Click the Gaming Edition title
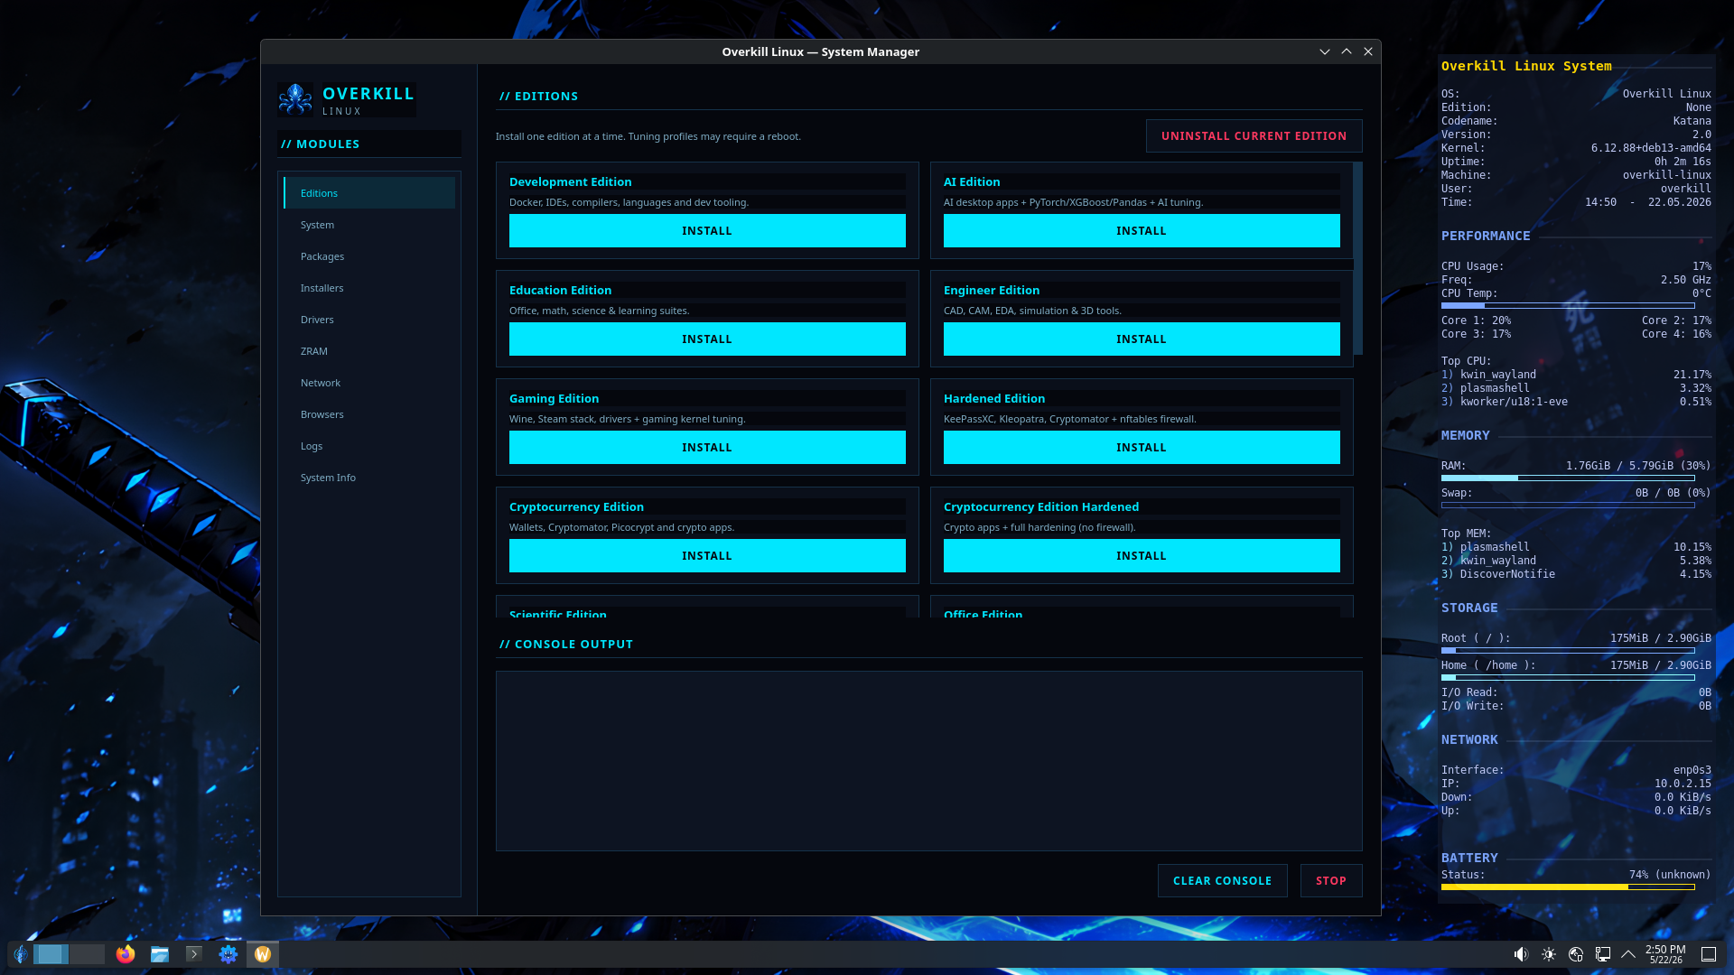This screenshot has height=975, width=1734. point(554,398)
